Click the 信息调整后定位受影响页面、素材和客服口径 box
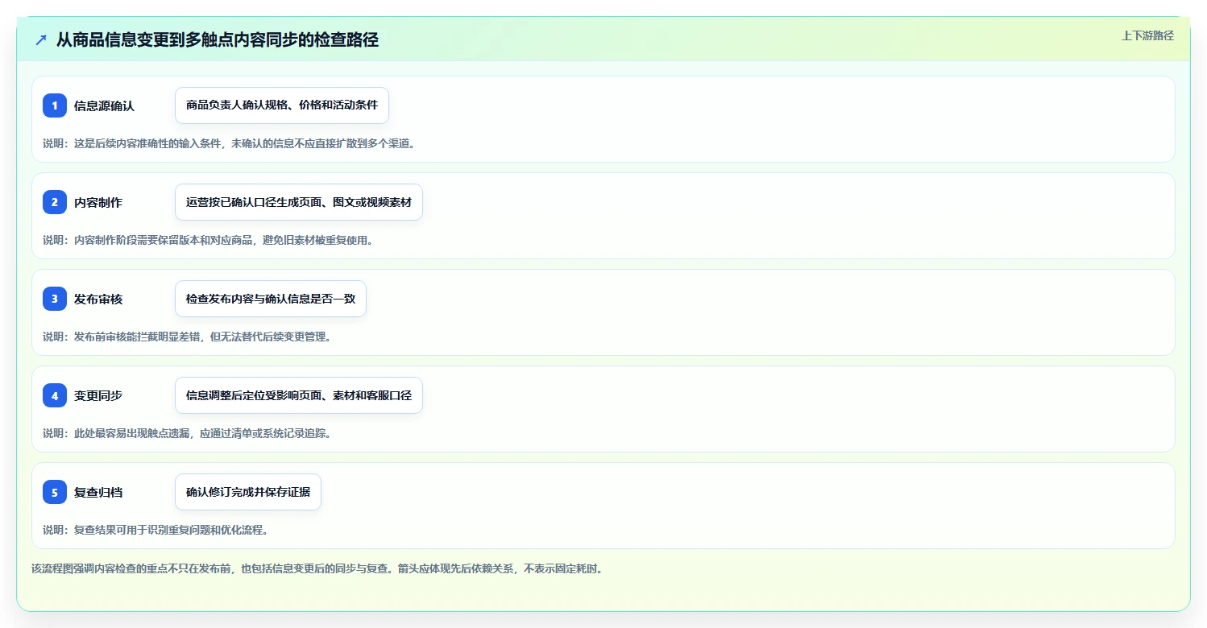Screen dimensions: 1207x628 [299, 395]
